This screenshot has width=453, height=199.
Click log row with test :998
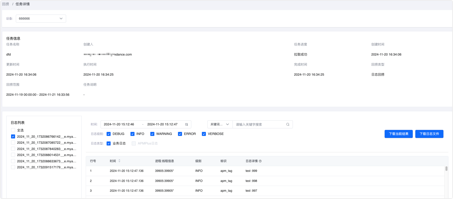coord(265,181)
